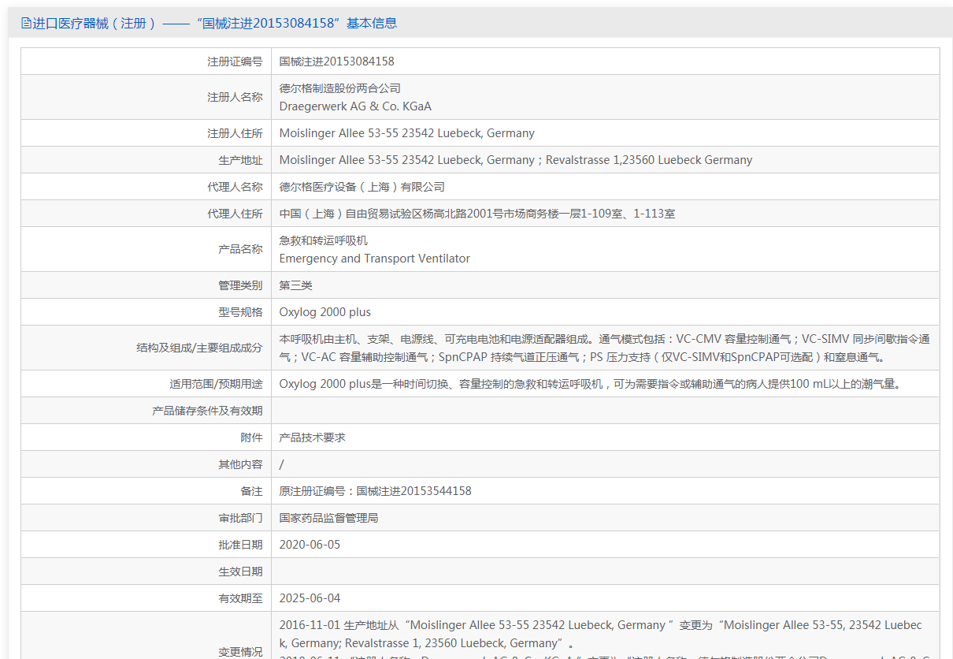Click the 生效日期 label
The width and height of the screenshot is (953, 659).
[x=241, y=572]
